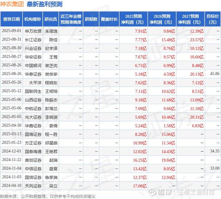Select the value 17.08亿
Image resolution: width=221 pixels, height=199 pixels.
[140, 186]
